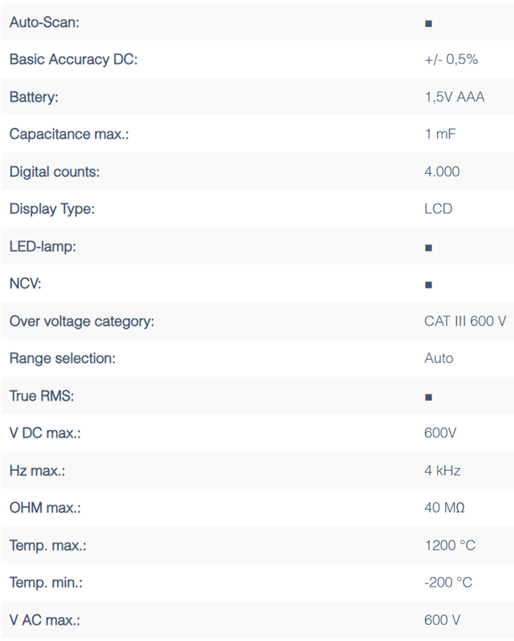The width and height of the screenshot is (514, 641).
Task: Click the Auto-Scan square indicator
Action: (x=428, y=23)
